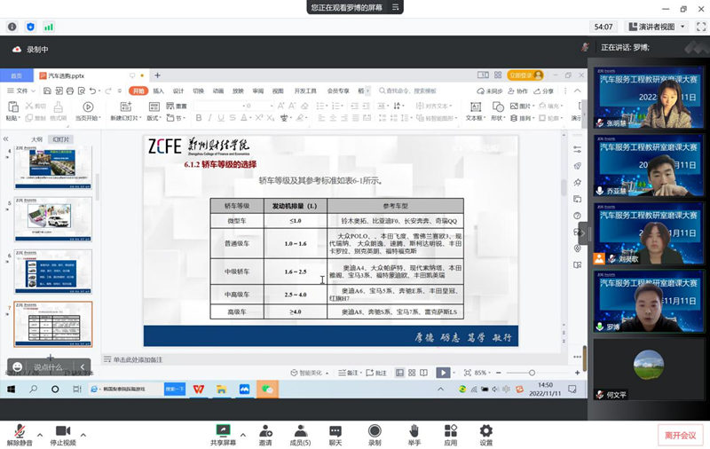Click the Raise Hand (举手) icon

(414, 430)
